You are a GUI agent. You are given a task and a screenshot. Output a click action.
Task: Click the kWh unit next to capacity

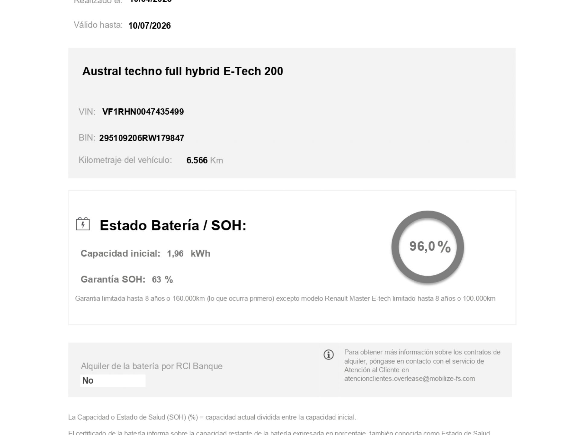pos(200,253)
